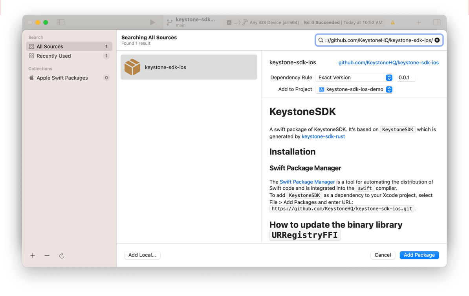Viewport: 469px width, 296px height.
Task: Refresh package sources with circular arrow
Action: tap(62, 256)
